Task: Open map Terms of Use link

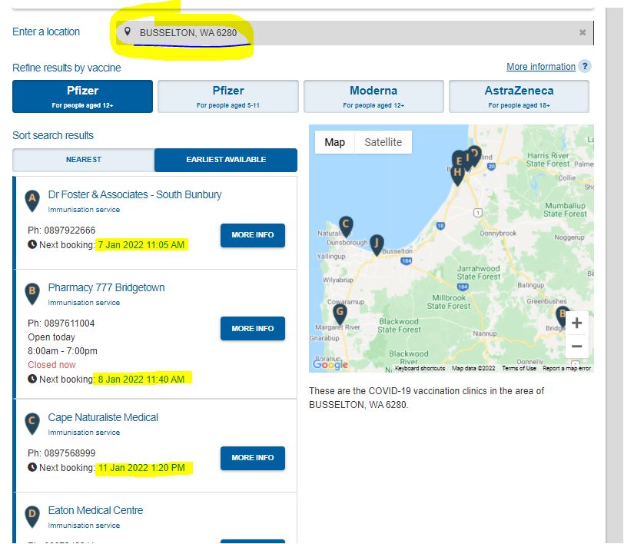Action: 519,369
